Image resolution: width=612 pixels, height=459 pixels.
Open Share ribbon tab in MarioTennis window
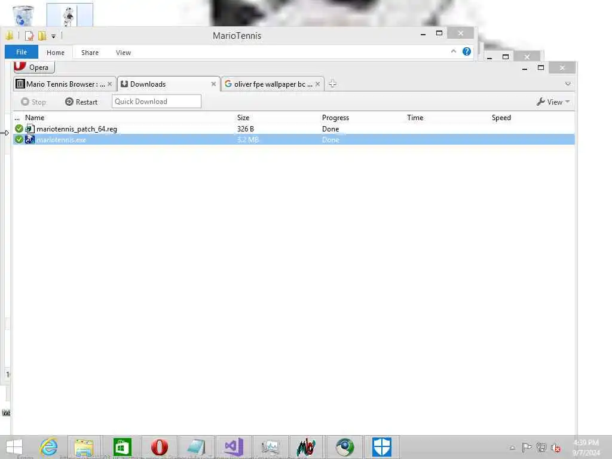pos(90,53)
